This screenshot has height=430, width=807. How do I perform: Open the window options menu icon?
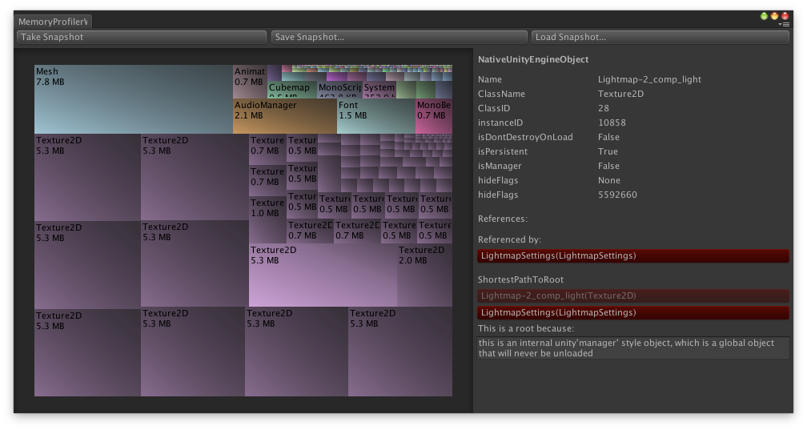(785, 25)
